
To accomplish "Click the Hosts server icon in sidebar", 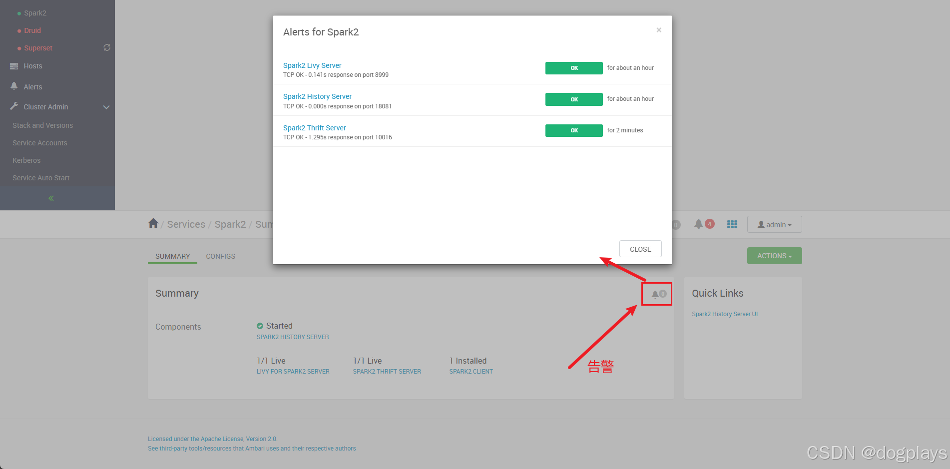I will point(14,66).
